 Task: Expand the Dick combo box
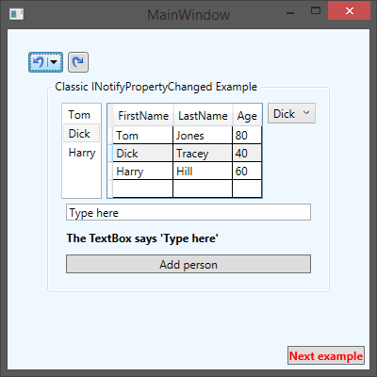click(291, 113)
